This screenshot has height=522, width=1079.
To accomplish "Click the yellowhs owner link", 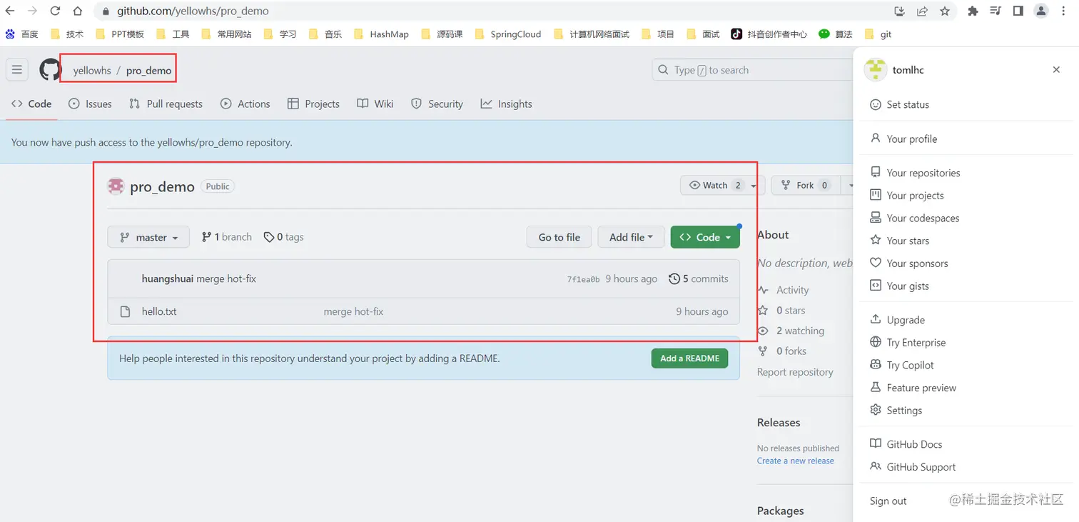I will [x=92, y=70].
